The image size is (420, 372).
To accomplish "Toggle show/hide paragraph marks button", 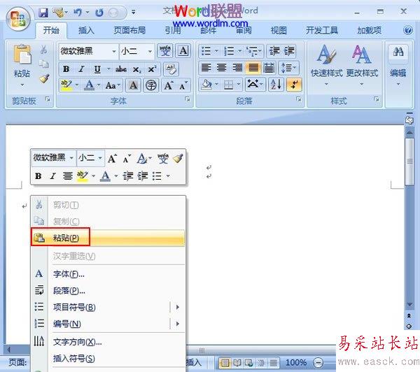I will click(294, 85).
